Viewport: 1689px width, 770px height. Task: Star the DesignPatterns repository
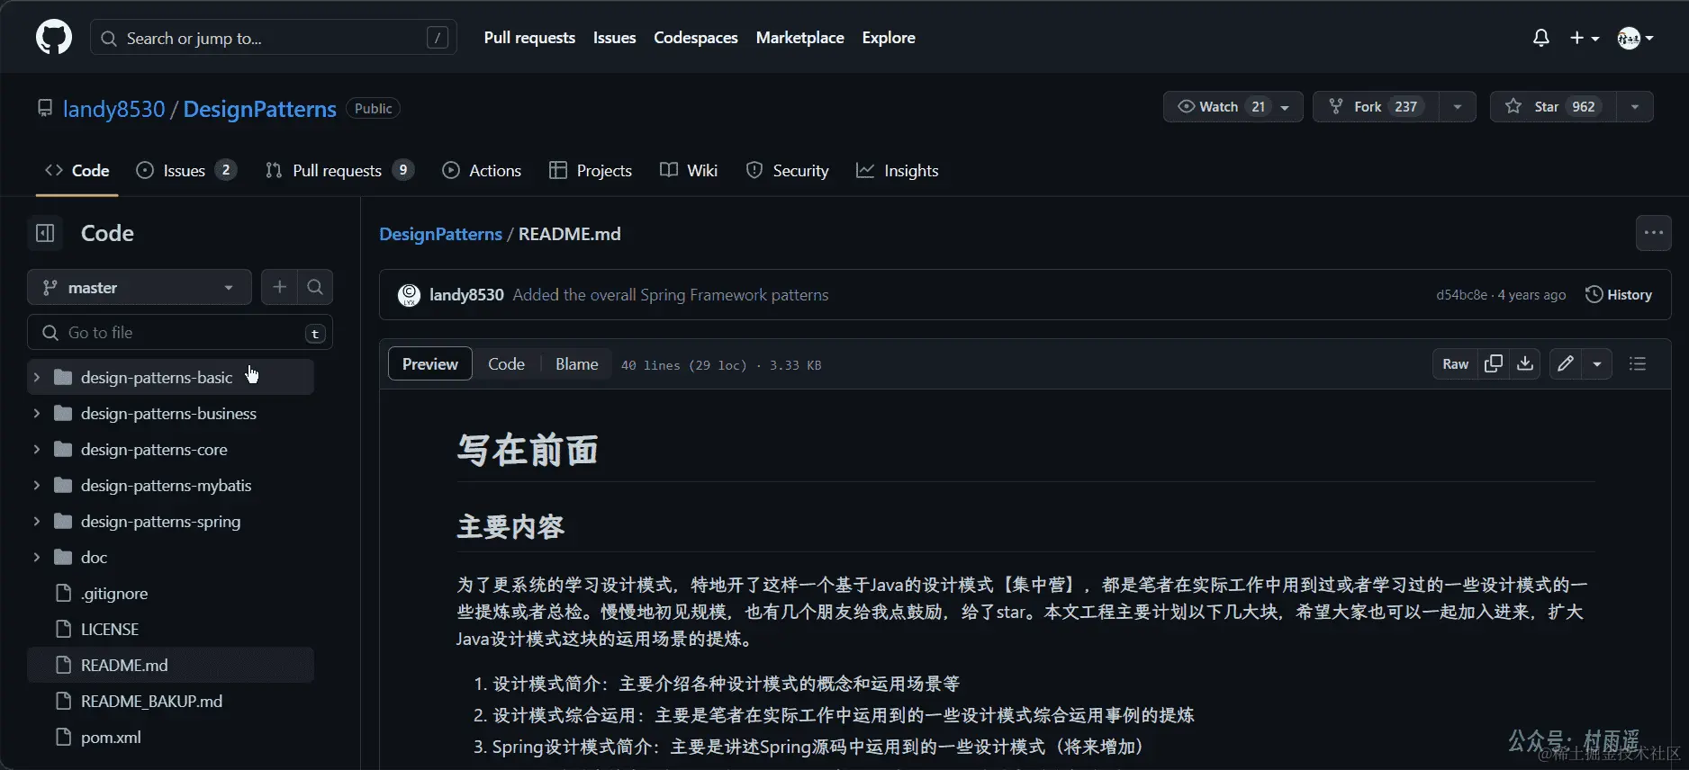1553,106
